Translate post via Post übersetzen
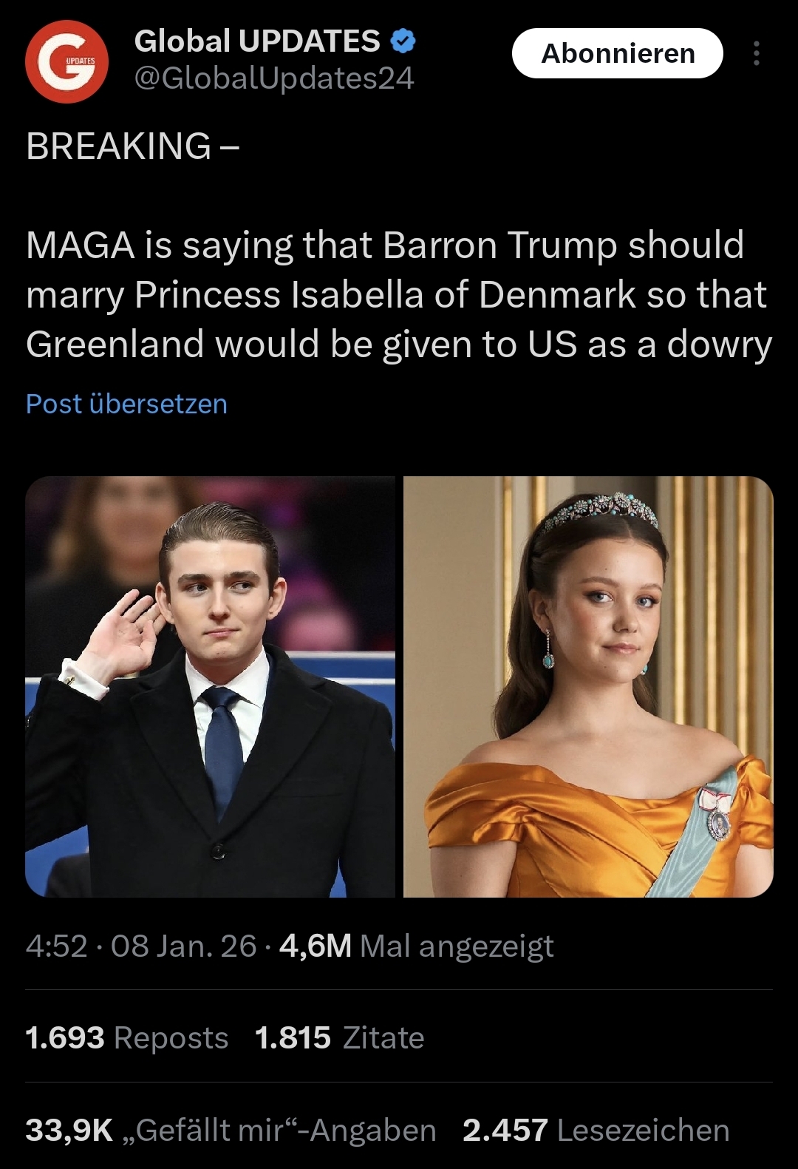The height and width of the screenshot is (1169, 798). [126, 404]
